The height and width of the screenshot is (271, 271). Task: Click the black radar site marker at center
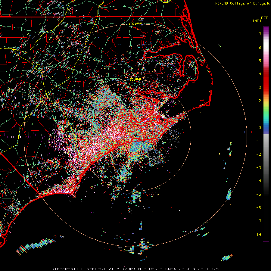(x=135, y=135)
